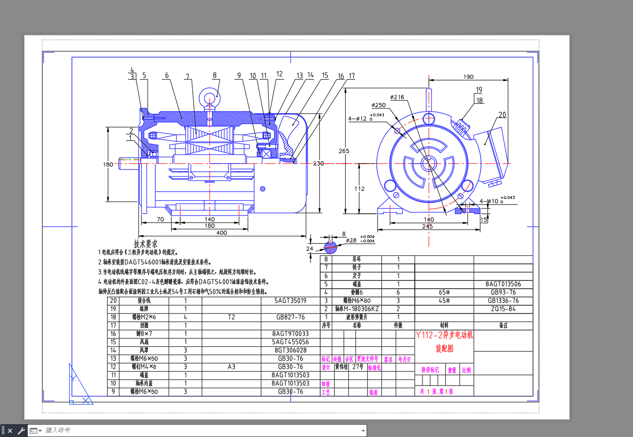Screen dimensions: 633x437
Task: Select material cell T2
Action: 232,317
